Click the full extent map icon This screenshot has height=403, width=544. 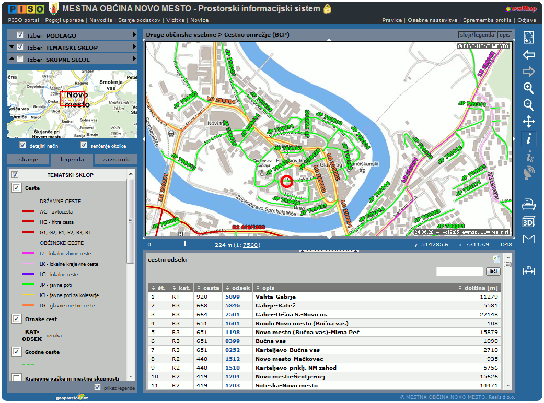pos(529,38)
